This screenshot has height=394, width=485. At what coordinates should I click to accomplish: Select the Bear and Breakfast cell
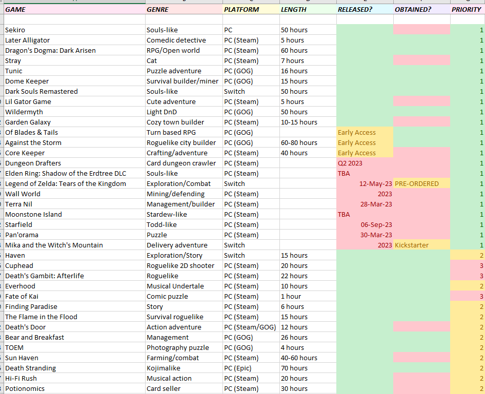tap(74, 337)
